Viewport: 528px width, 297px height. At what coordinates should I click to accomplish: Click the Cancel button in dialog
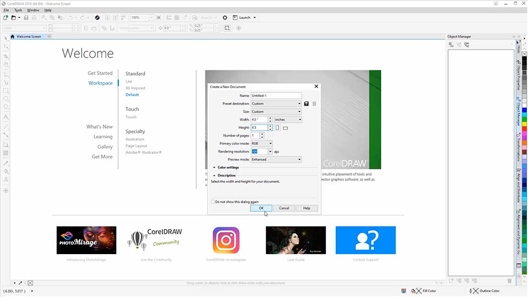pos(284,208)
